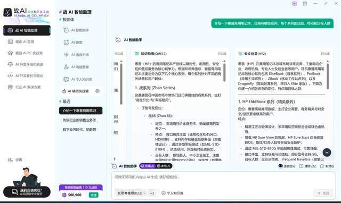Click the sent user question green bubble
The height and width of the screenshot is (203, 341).
tap(272, 23)
